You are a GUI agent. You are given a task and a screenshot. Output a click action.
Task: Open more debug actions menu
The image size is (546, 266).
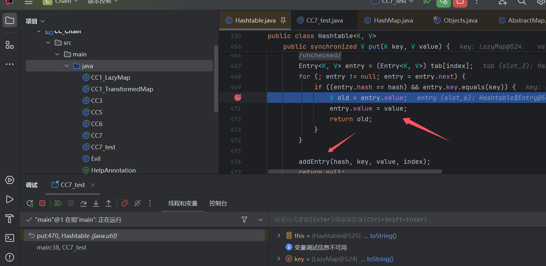point(150,203)
